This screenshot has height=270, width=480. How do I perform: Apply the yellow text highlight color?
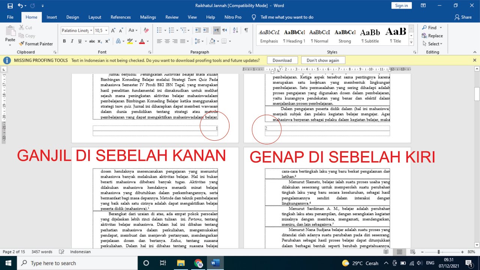[129, 41]
